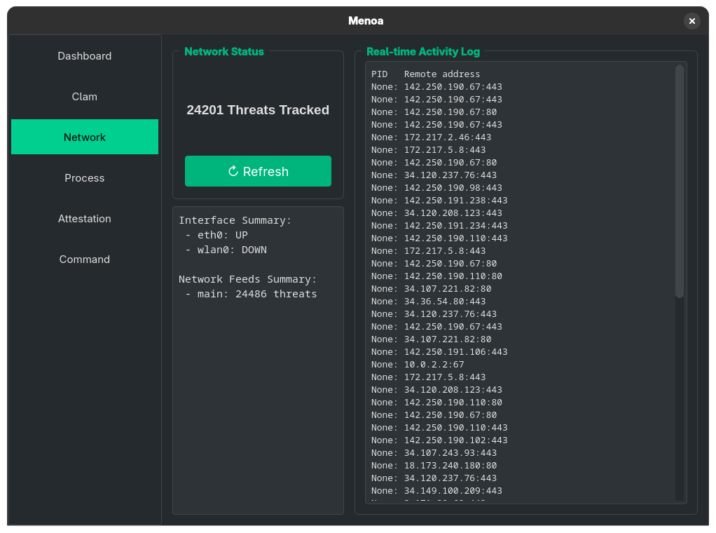Click the activity log vertical scrollbar
Screen dimensions: 716x533
[680, 182]
